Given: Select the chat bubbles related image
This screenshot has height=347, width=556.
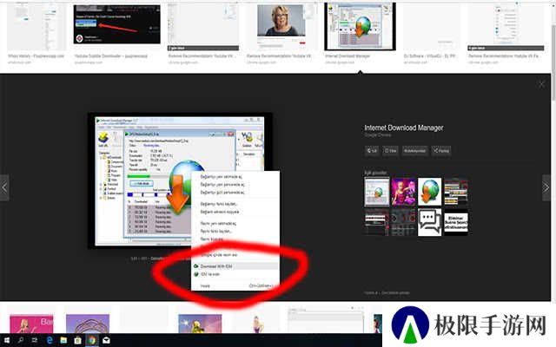Looking at the screenshot, I should pos(430,222).
